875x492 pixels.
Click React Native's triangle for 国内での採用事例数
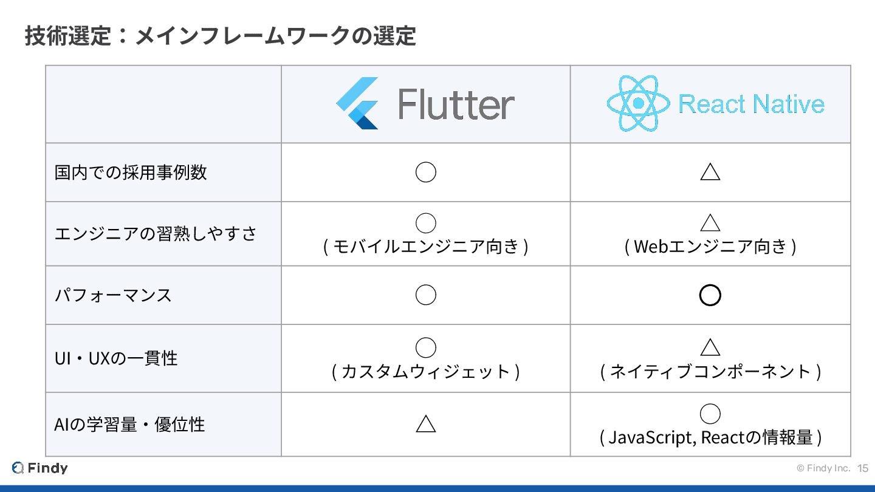click(710, 173)
